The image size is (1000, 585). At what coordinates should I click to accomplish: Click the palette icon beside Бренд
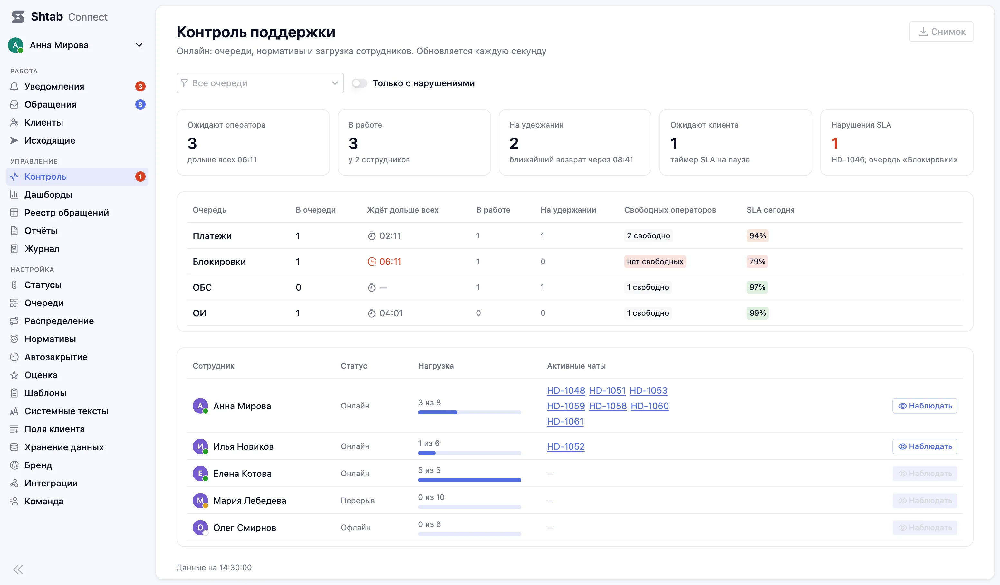(14, 465)
